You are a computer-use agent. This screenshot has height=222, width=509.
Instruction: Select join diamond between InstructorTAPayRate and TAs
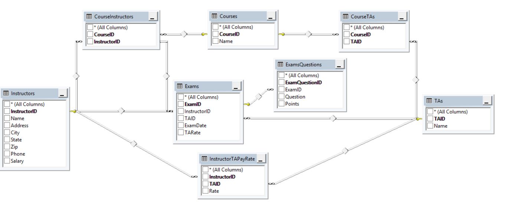345,151
